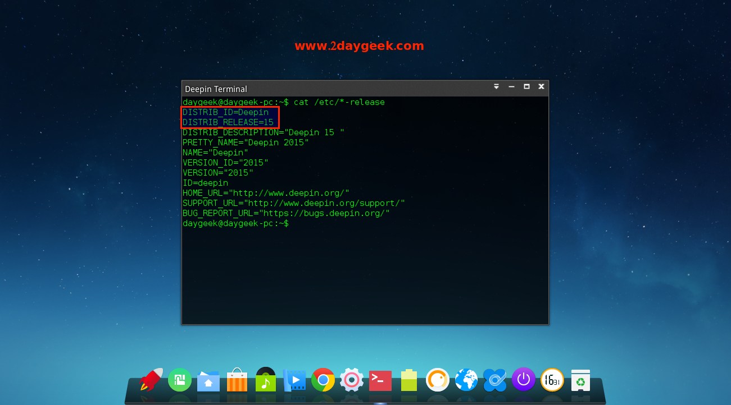Click the ID=deepin output line
Screen dimensions: 731x405
click(205, 183)
